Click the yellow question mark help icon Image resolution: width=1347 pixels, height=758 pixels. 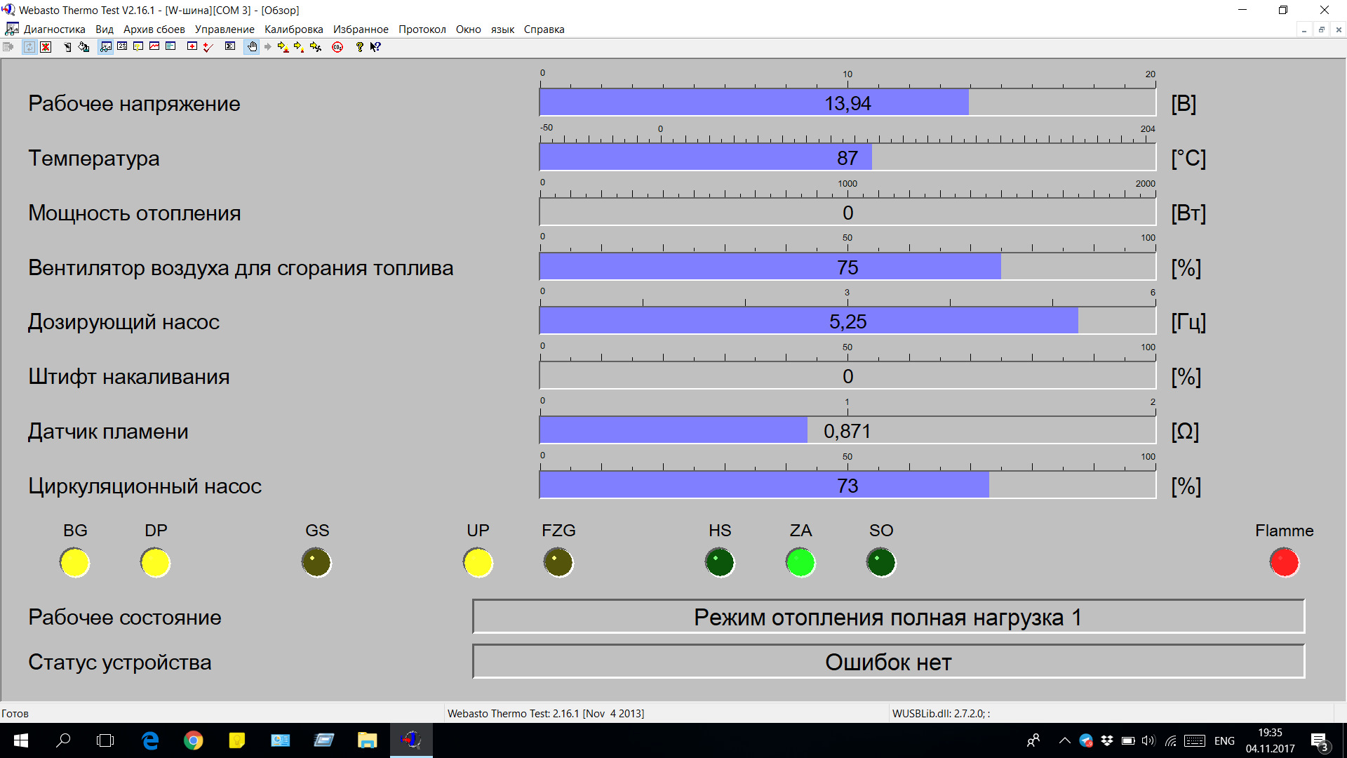coord(359,47)
